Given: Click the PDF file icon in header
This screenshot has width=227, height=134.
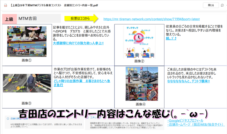Looking at the screenshot, I should coord(6,5).
